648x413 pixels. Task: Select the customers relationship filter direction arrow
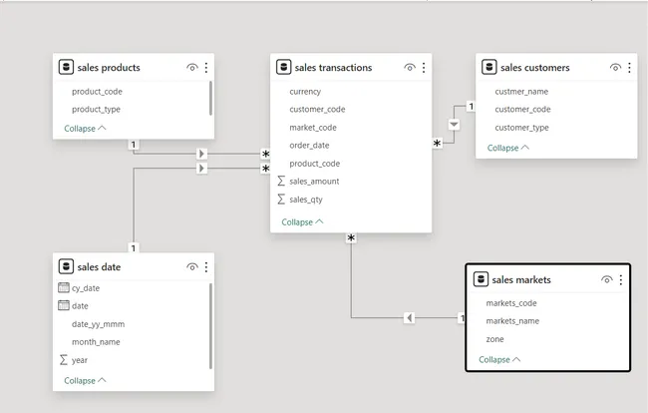pyautogui.click(x=454, y=125)
